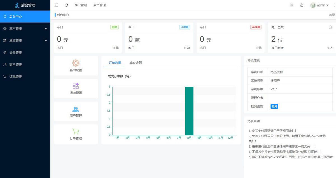Click the 系统版本 row label
This screenshot has height=178, width=336.
point(257,89)
